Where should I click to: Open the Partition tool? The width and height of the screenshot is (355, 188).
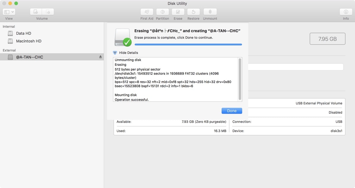(162, 12)
